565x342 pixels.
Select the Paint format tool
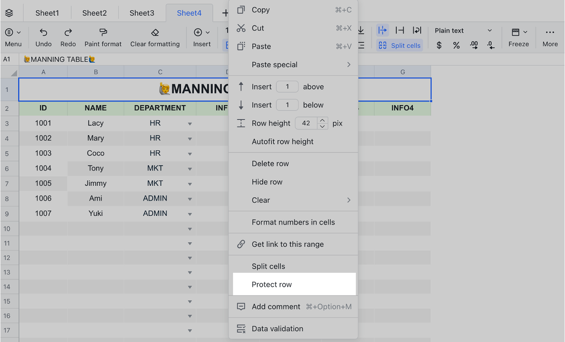coord(103,32)
